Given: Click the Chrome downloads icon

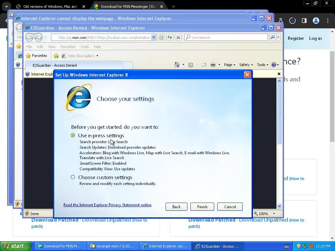Looking at the screenshot, I should (x=292, y=21).
